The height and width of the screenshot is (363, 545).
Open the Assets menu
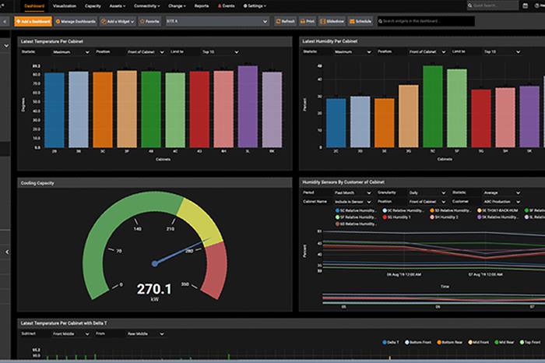coord(117,6)
